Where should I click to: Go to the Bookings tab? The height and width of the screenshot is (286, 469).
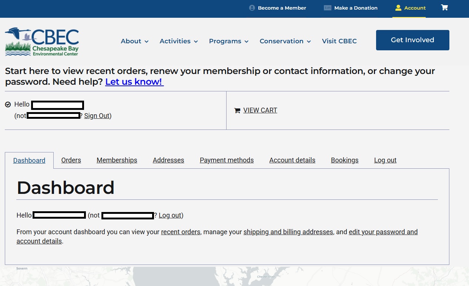(x=345, y=160)
